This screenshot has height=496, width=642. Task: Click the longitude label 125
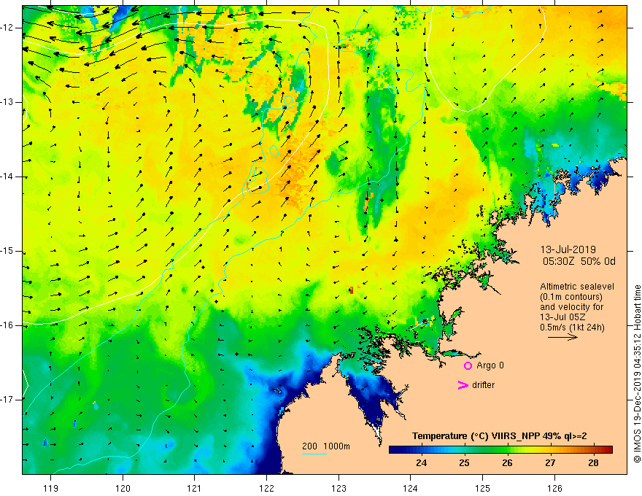point(483,488)
